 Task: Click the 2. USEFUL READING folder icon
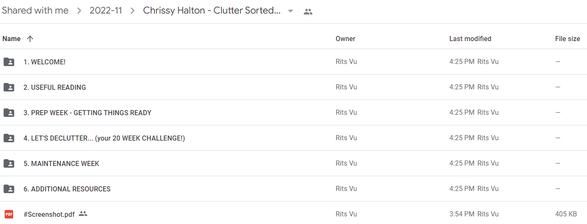9,87
